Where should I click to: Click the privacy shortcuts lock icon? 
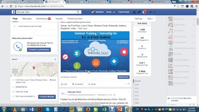point(150,12)
